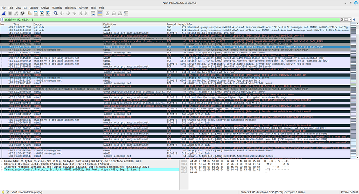Select packet 652 Server Hello Certificate row

[175, 64]
